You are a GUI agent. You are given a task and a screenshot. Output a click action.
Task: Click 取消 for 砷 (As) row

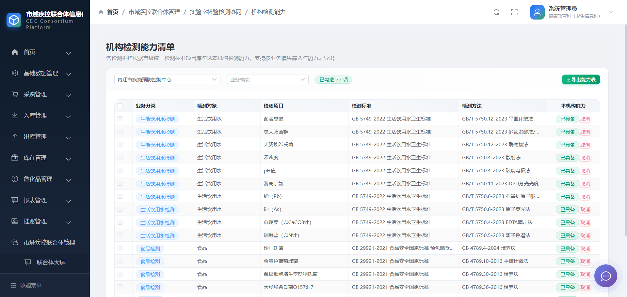[x=585, y=210]
